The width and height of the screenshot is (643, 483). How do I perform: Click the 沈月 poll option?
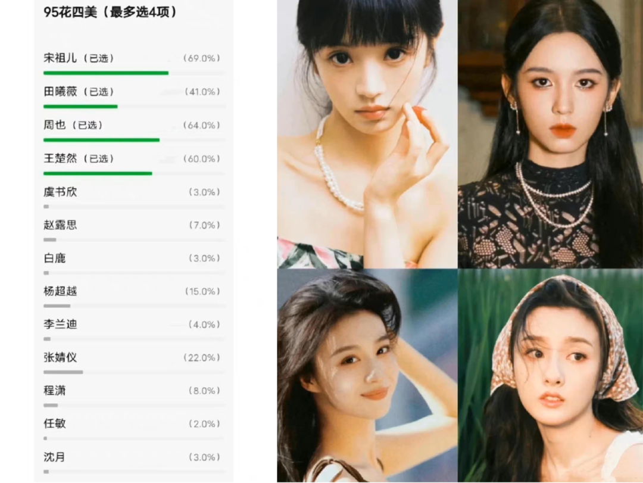(134, 462)
